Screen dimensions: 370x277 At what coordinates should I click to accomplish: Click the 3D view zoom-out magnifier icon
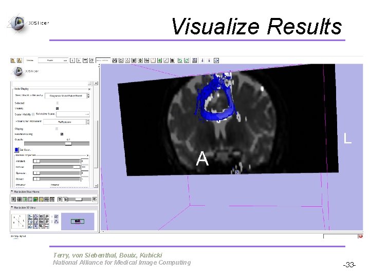[x=47, y=222]
